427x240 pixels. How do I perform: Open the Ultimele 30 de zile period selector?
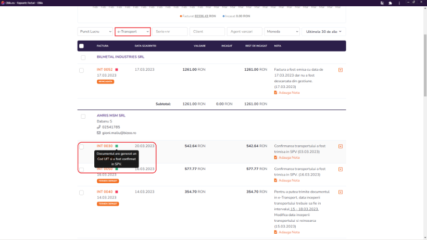pos(323,32)
